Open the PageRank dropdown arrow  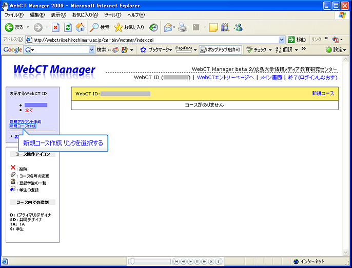[195, 50]
